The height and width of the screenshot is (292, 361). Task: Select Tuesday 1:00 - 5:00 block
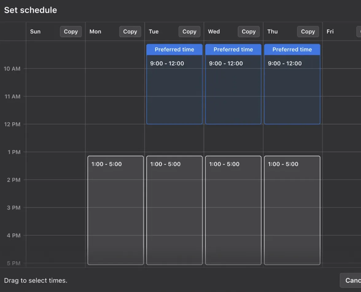[174, 210]
